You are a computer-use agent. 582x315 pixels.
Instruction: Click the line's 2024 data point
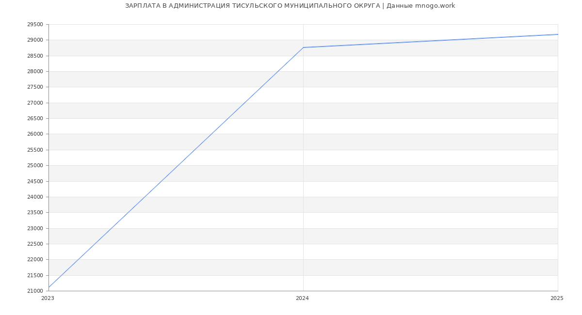coord(303,47)
